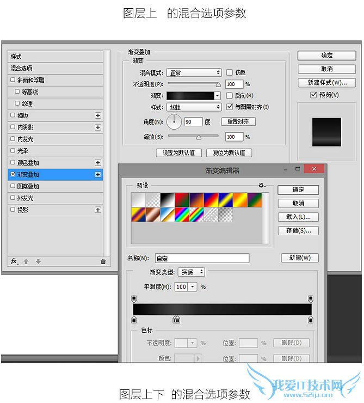The width and height of the screenshot is (364, 403).
Task: Enable 描边 checkbox
Action: (13, 115)
